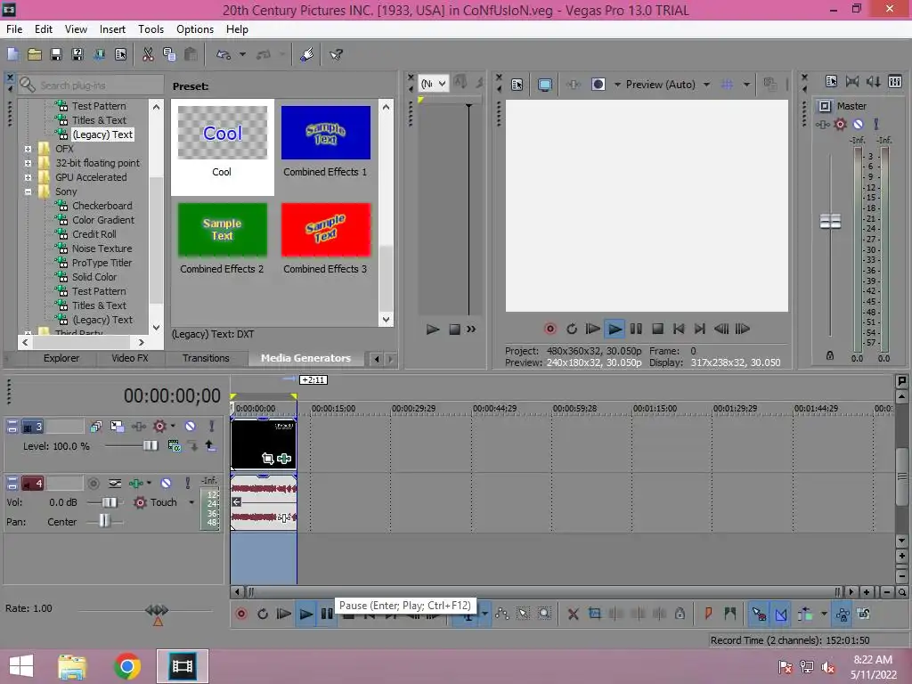Solo video track 3

pos(212,427)
